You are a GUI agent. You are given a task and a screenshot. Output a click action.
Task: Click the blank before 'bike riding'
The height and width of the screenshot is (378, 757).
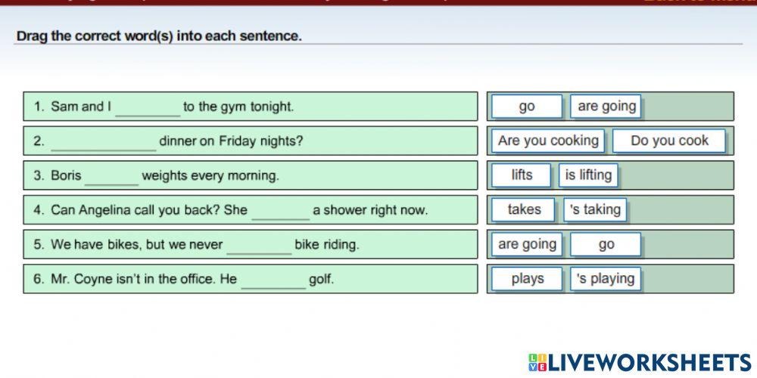point(259,246)
